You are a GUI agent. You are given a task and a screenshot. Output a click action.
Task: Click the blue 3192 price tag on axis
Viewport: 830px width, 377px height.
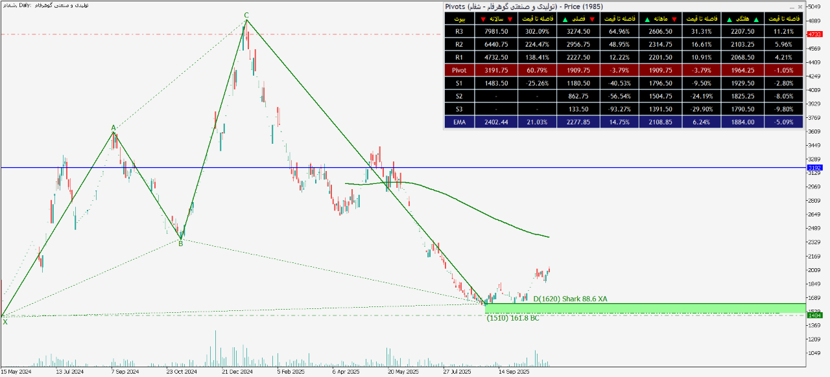pyautogui.click(x=814, y=168)
